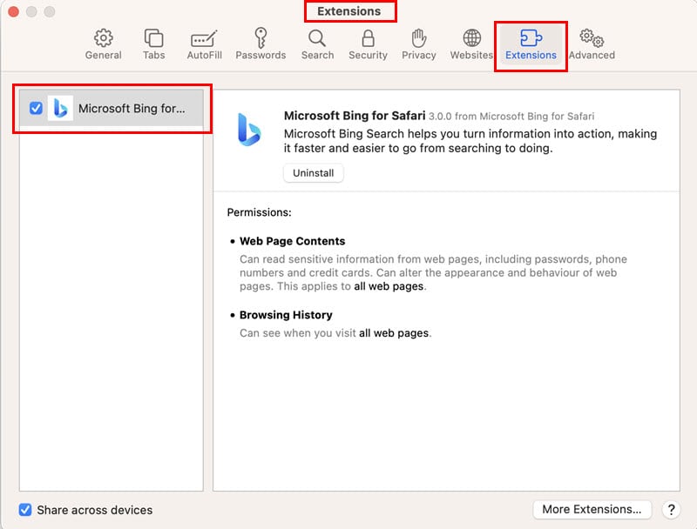Click the Microsoft Bing for Safari title

pos(355,116)
